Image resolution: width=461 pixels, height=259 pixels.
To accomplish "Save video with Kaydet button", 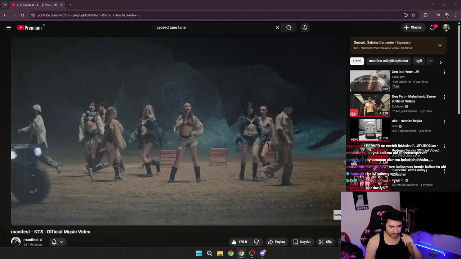I will point(302,242).
